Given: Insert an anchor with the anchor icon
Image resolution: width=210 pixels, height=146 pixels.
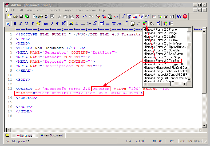Looking at the screenshot, I should [x=77, y=23].
